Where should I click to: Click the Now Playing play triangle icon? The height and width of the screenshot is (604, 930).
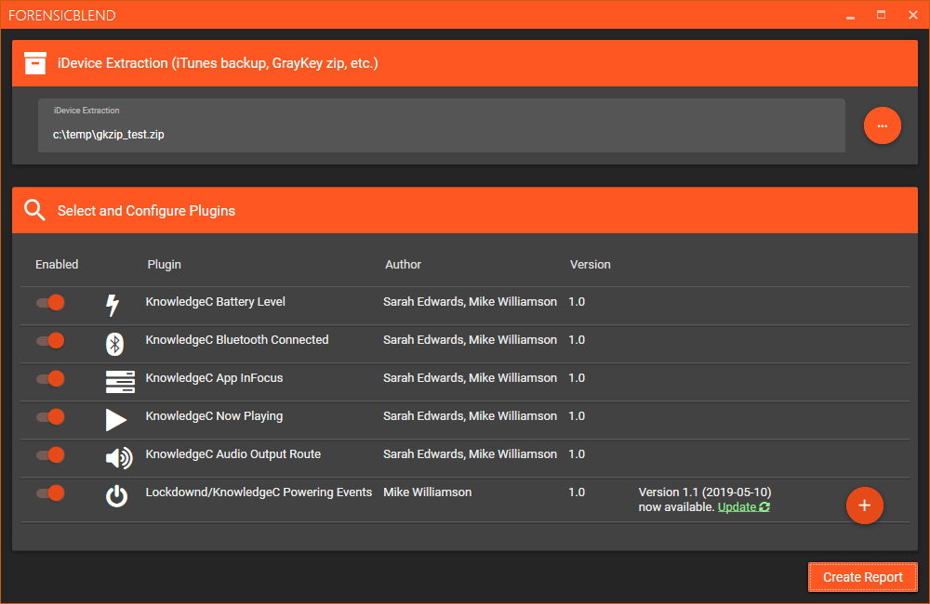pyautogui.click(x=115, y=420)
